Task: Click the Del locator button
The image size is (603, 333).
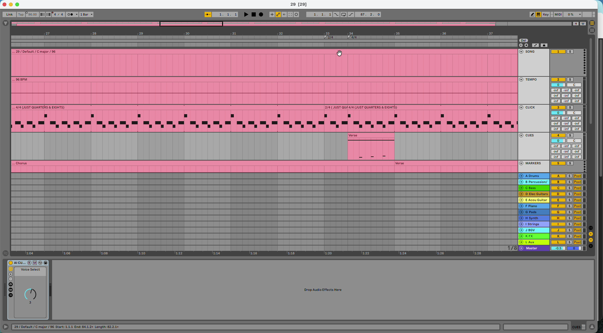Action: tap(523, 41)
